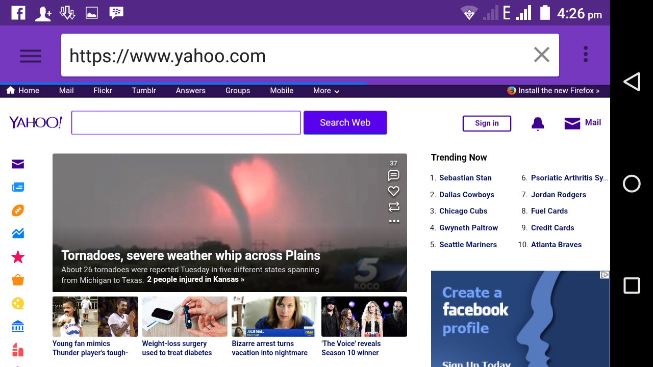Viewport: 653px width, 367px height.
Task: Open the friend request notification icon
Action: pyautogui.click(x=43, y=13)
